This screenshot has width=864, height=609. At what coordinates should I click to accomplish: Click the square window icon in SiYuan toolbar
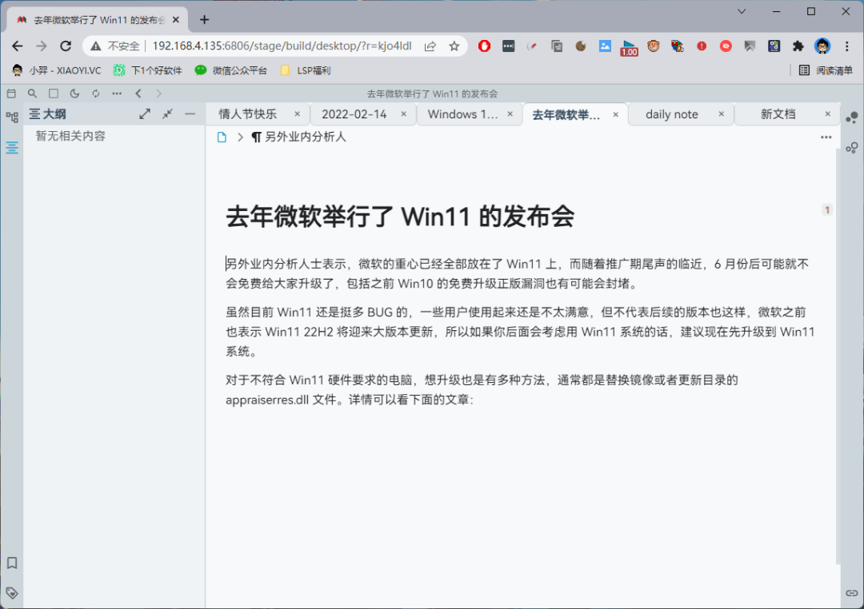click(54, 94)
